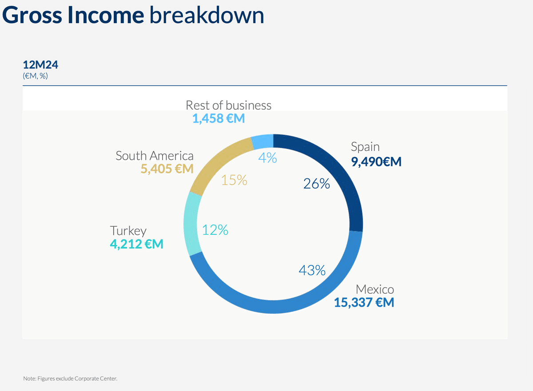Select the Corporate Center footnote text
The image size is (533, 391).
(x=70, y=379)
